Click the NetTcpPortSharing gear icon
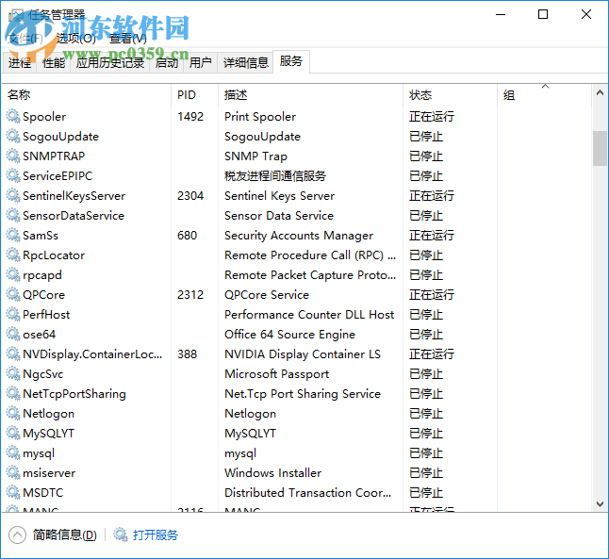Viewport: 609px width, 559px height. coord(13,393)
